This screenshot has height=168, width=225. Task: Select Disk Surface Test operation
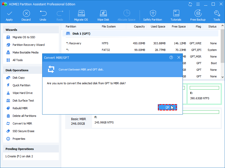pos(23,101)
